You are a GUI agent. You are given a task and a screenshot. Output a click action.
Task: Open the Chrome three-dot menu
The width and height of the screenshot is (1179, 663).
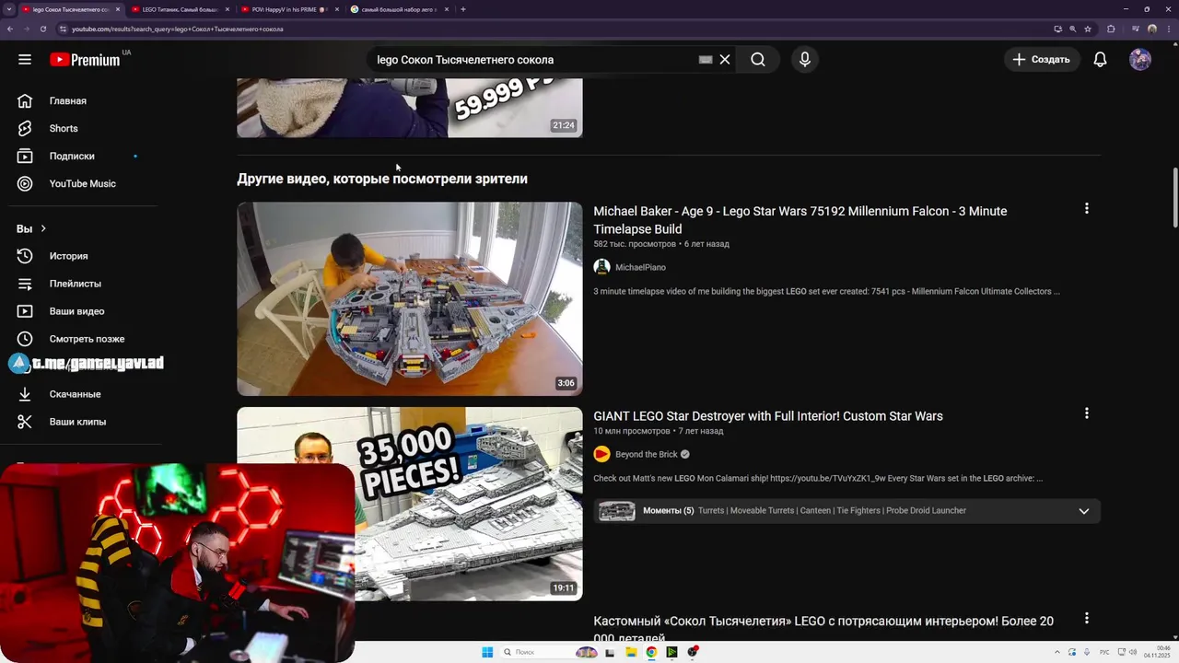(x=1168, y=29)
